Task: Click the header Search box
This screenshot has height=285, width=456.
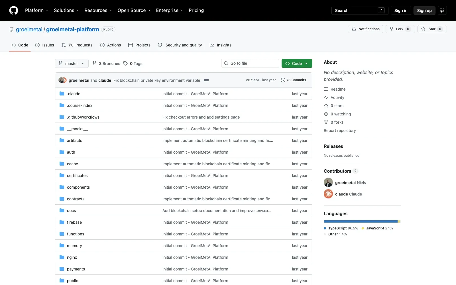Action: (360, 10)
